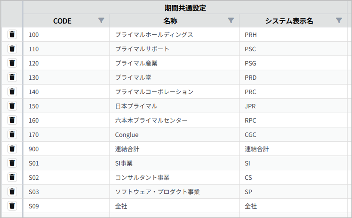Viewport: 352px width, 218px height.
Task: Select the Conglue name cell
Action: point(127,135)
